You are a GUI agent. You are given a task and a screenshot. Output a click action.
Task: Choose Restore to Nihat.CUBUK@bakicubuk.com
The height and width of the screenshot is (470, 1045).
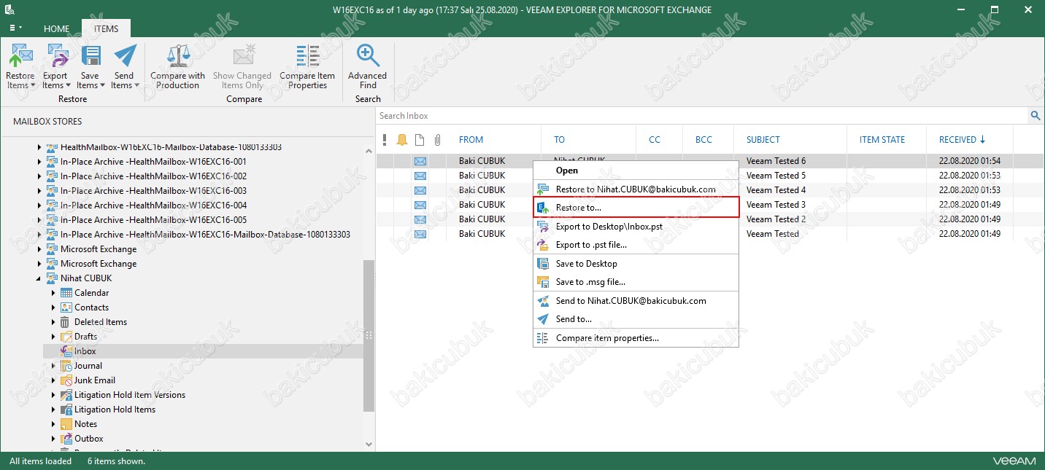[x=636, y=189]
